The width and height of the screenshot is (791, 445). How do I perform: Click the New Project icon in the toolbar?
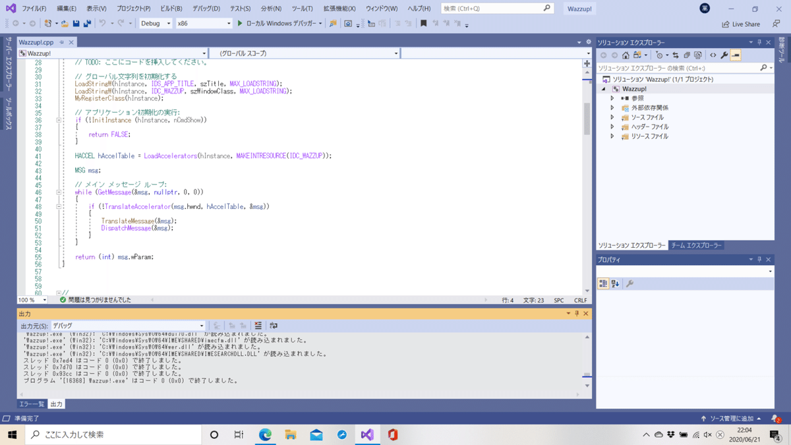48,24
